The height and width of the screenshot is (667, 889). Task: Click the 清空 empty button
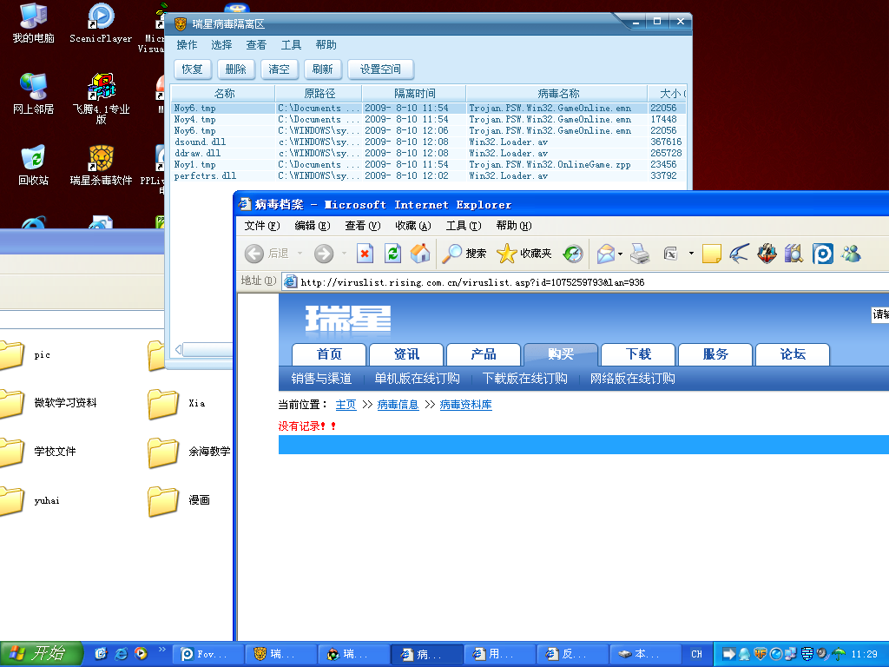click(x=279, y=69)
